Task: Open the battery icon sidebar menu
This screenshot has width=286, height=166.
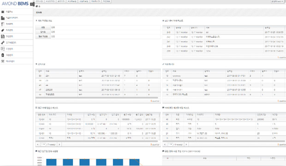Action: click(x=3, y=55)
